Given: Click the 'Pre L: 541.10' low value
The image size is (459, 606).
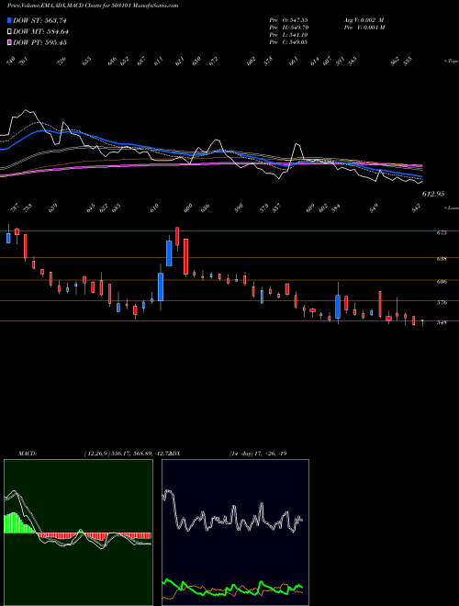Looking at the screenshot, I should [288, 35].
